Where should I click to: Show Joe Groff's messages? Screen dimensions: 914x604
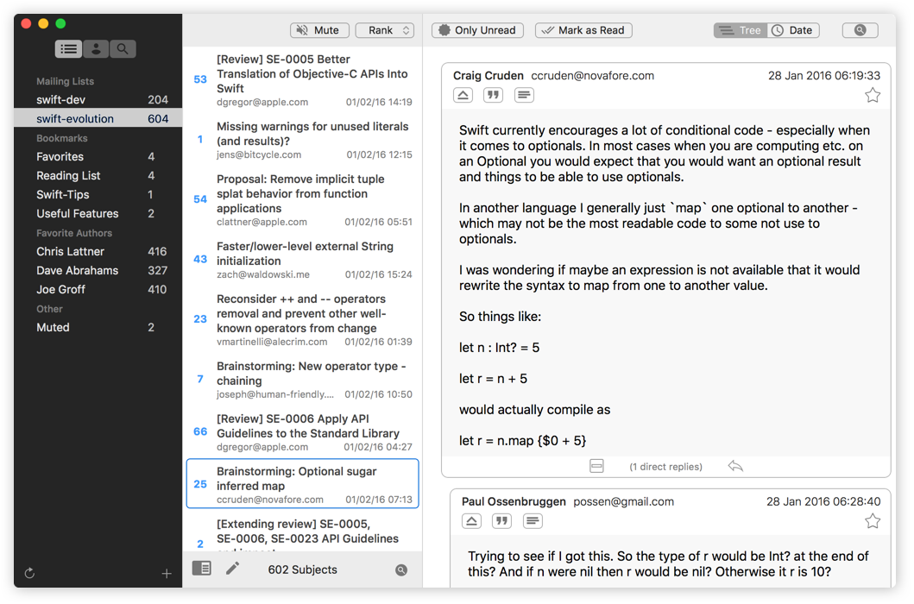click(x=98, y=290)
